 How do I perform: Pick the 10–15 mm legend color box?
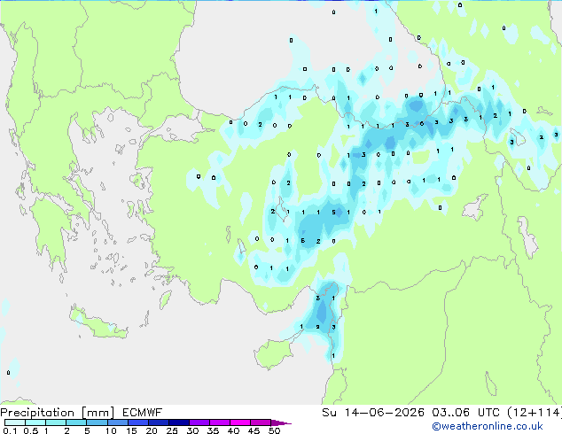pyautogui.click(x=117, y=422)
